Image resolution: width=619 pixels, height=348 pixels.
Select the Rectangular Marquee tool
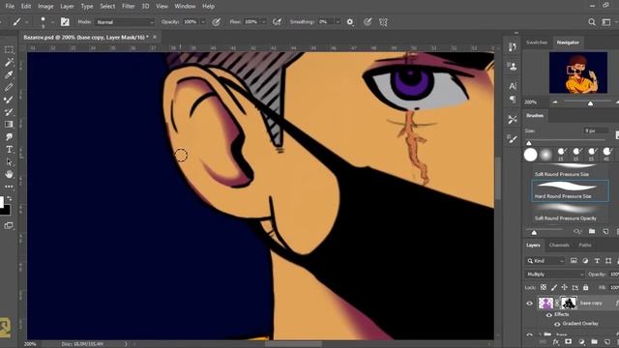coord(9,50)
